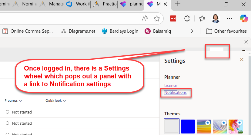Mark first Not started task circle
This screenshot has width=251, height=135.
(7, 112)
